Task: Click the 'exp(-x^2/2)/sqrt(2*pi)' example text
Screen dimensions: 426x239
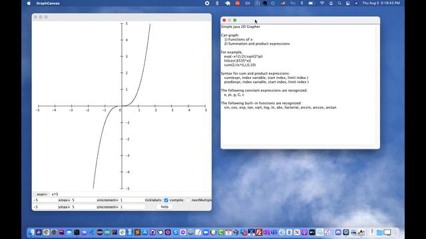Action: coord(244,56)
